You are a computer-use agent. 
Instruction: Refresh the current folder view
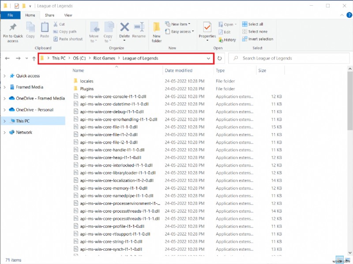tap(219, 58)
